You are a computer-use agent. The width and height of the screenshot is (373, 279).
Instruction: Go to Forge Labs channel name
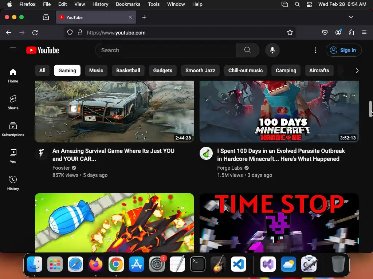coord(230,168)
